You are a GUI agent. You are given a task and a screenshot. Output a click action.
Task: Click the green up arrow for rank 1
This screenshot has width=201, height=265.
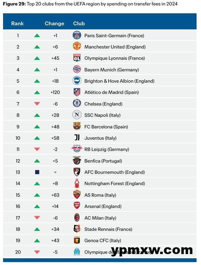(37, 36)
